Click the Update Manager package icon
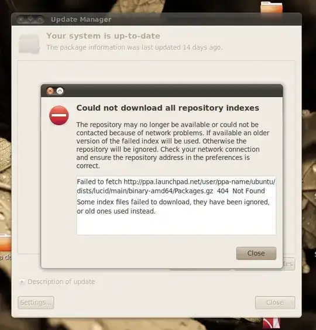This screenshot has height=330, width=316. click(x=29, y=44)
